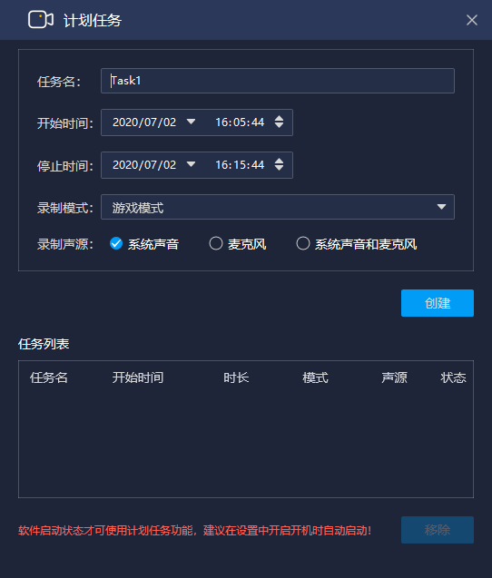The width and height of the screenshot is (492, 578).
Task: Expand the 录制模式 dropdown showing 游戏模式
Action: (278, 207)
